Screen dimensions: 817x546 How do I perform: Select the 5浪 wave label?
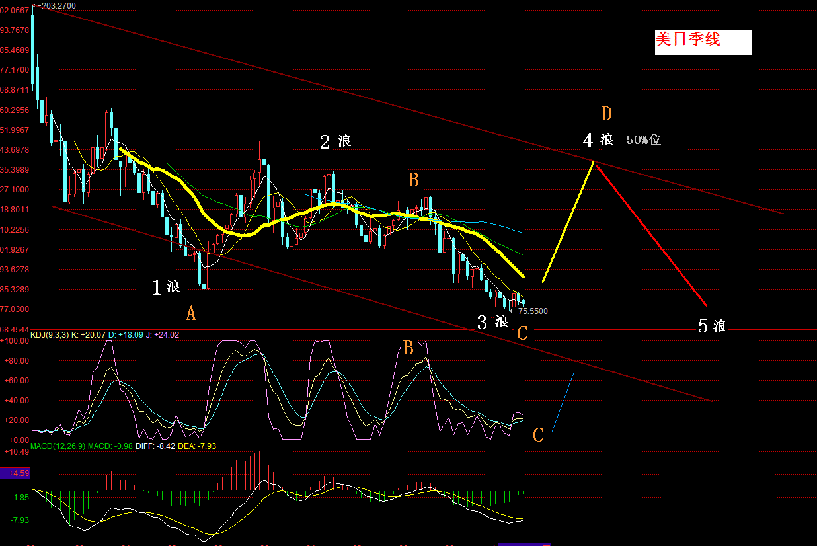pos(712,325)
